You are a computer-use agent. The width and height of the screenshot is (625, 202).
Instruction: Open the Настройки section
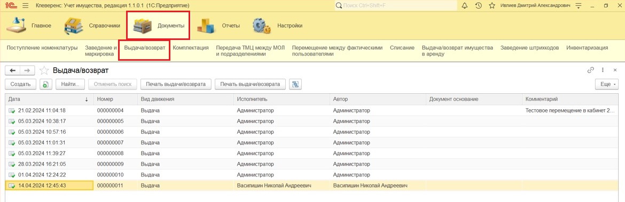(x=277, y=26)
